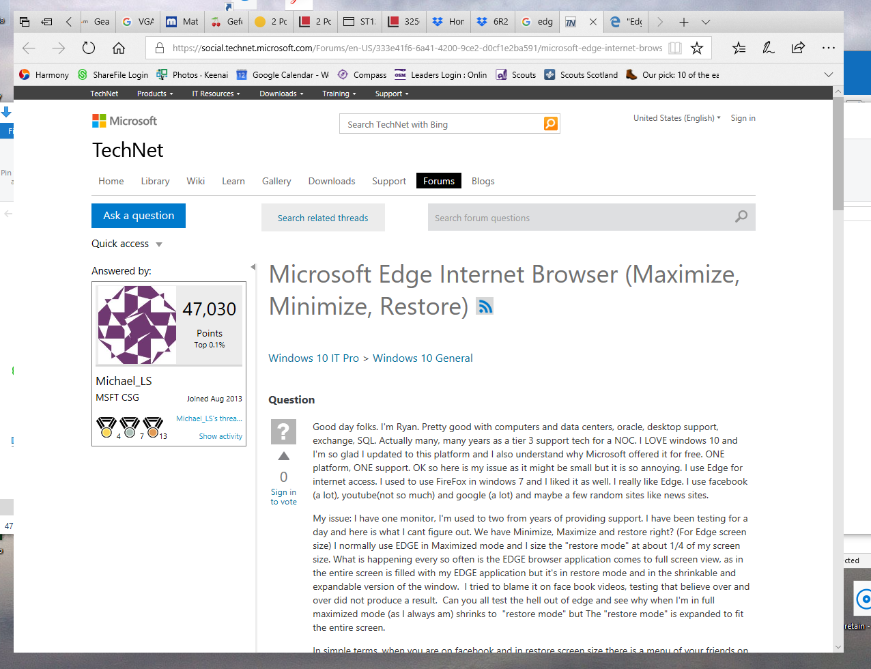The width and height of the screenshot is (871, 669).
Task: Open a new tab with the plus icon
Action: (684, 22)
